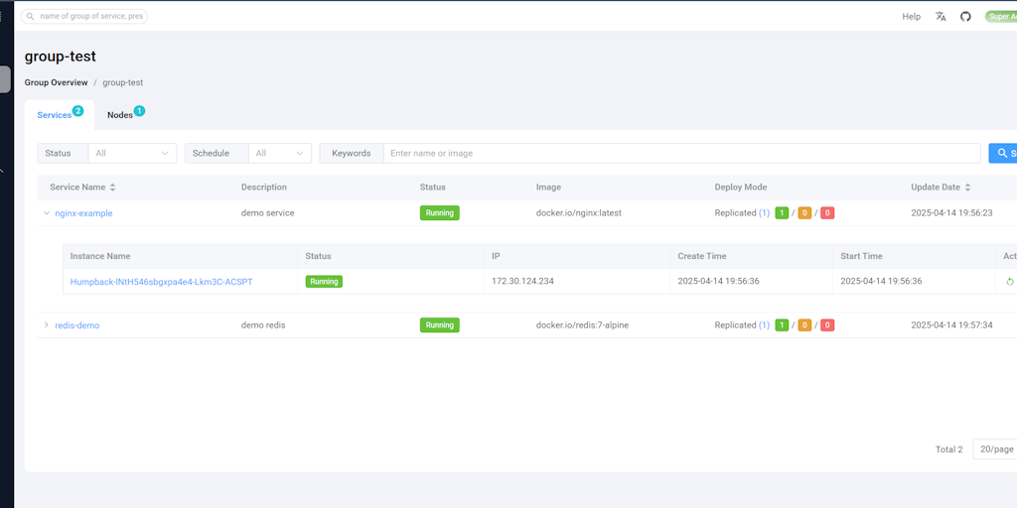
Task: Click docker.io/nginx:latest image text
Action: 579,213
